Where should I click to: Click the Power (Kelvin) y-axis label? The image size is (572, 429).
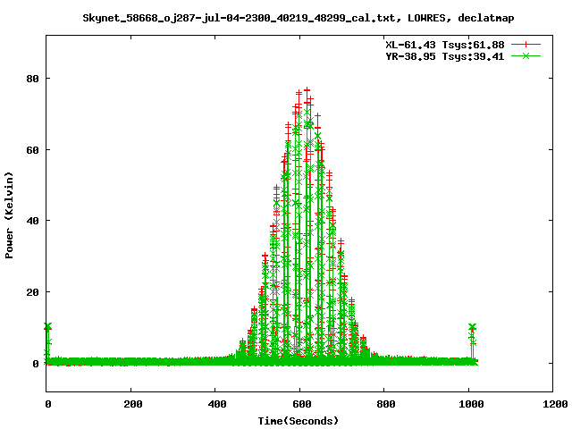[x=9, y=215]
